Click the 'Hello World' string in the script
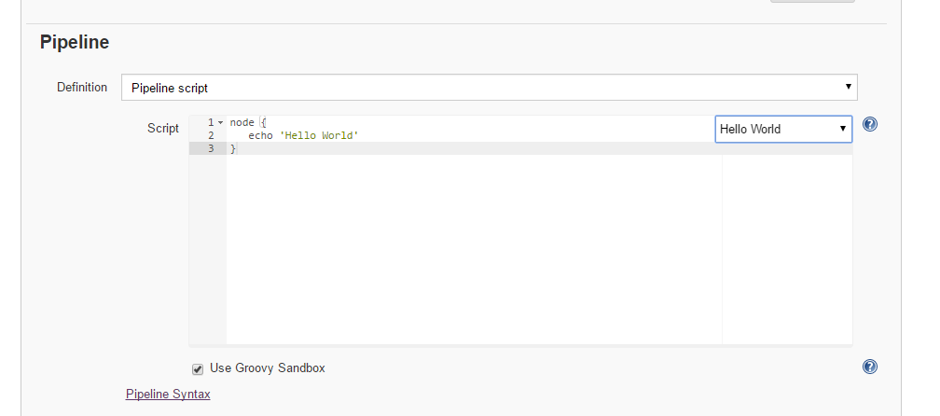 (x=319, y=135)
